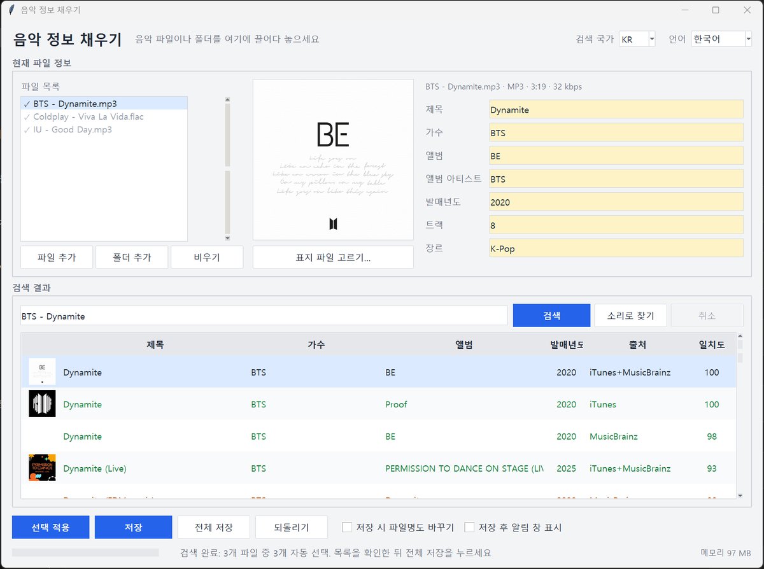Viewport: 764px width, 569px height.
Task: Click the Permission to Dance thumbnail in results
Action: click(x=42, y=467)
